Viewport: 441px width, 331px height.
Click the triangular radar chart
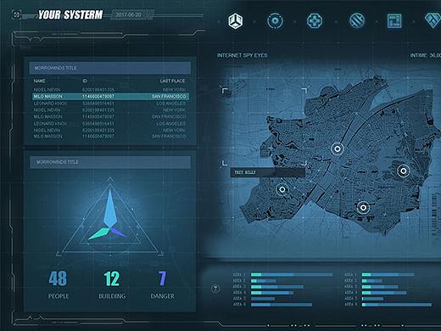pos(110,216)
